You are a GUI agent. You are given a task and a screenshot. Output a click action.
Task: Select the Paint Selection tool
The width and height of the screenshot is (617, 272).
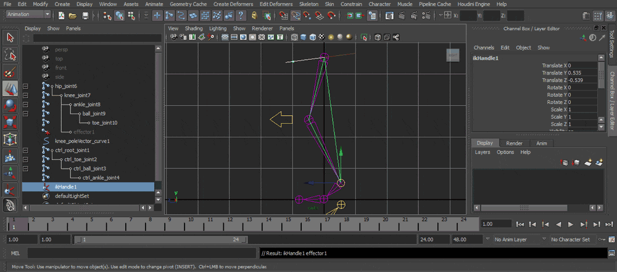(x=10, y=72)
